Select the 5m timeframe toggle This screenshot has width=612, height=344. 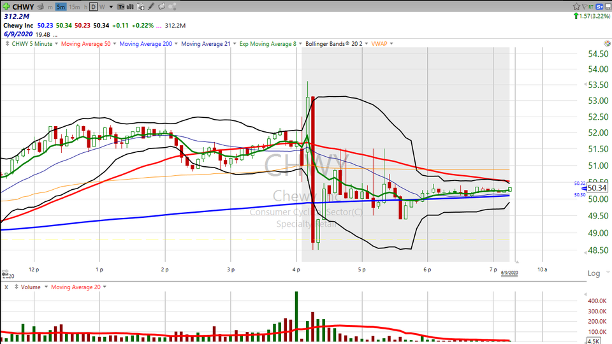[61, 7]
